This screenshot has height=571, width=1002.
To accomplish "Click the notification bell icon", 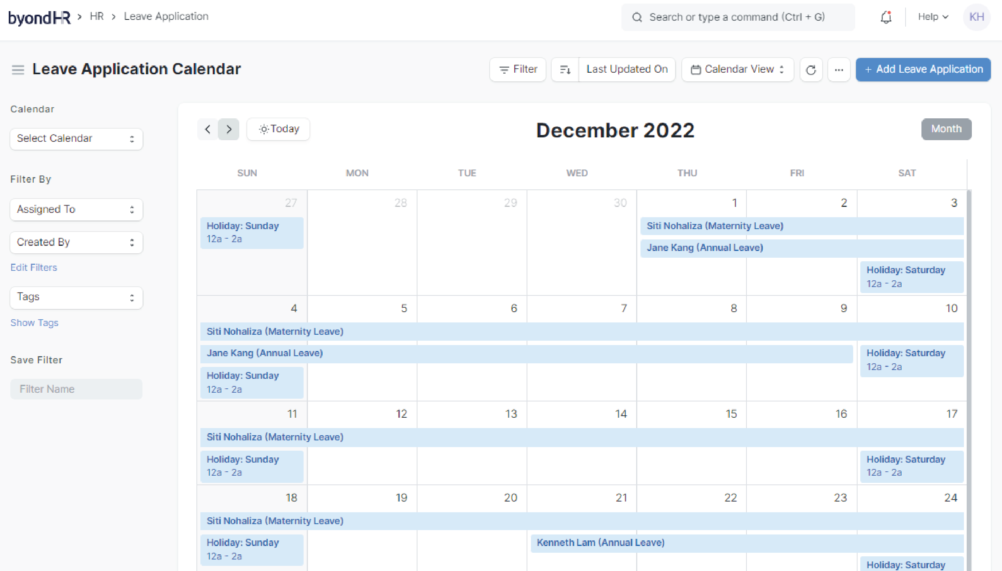I will [886, 17].
